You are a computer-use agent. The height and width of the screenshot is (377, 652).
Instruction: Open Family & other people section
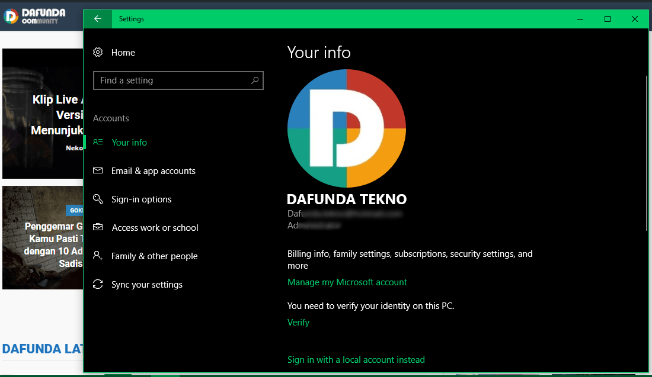pos(154,256)
